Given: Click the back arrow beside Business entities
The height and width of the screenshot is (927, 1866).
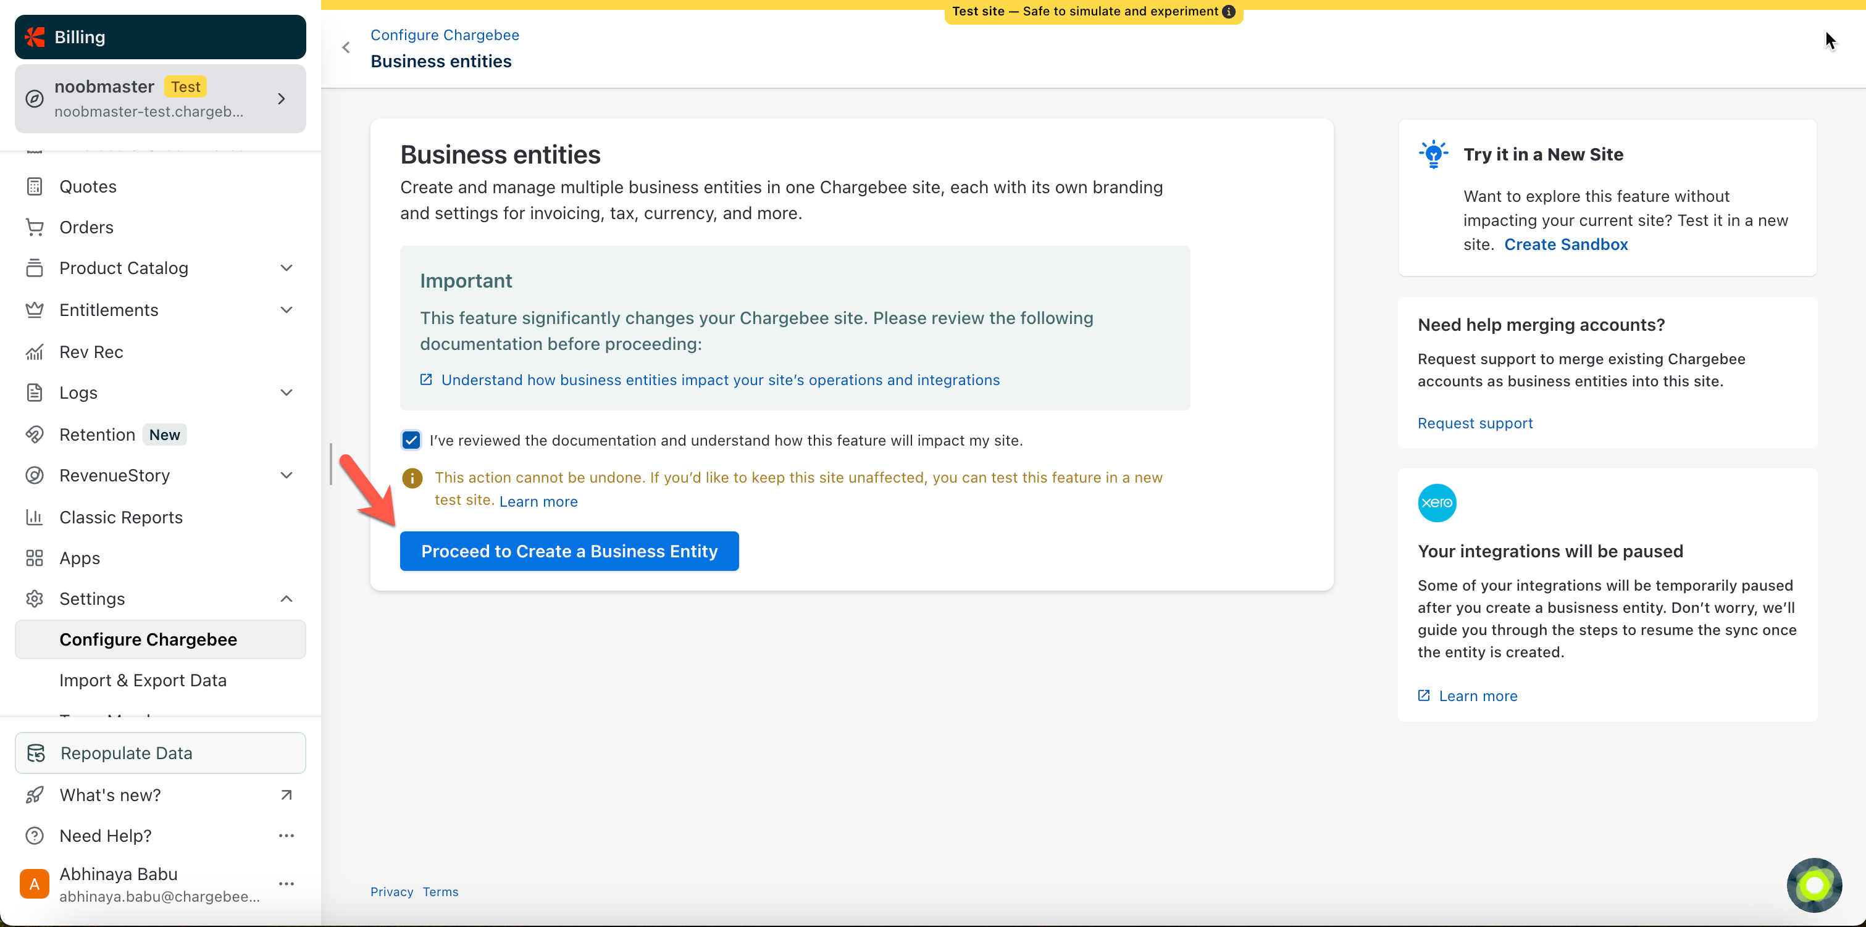Looking at the screenshot, I should pos(346,48).
